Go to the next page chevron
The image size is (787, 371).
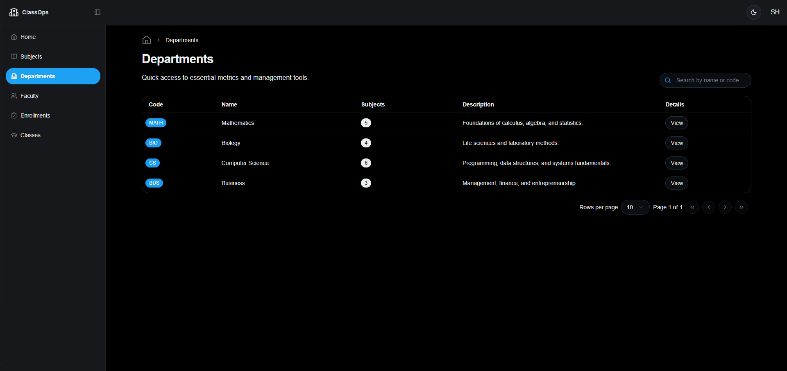pyautogui.click(x=725, y=207)
